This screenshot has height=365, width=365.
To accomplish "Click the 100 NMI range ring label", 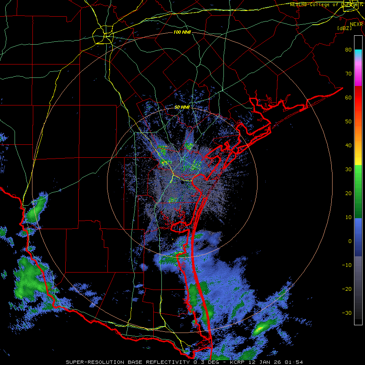I will click(182, 32).
